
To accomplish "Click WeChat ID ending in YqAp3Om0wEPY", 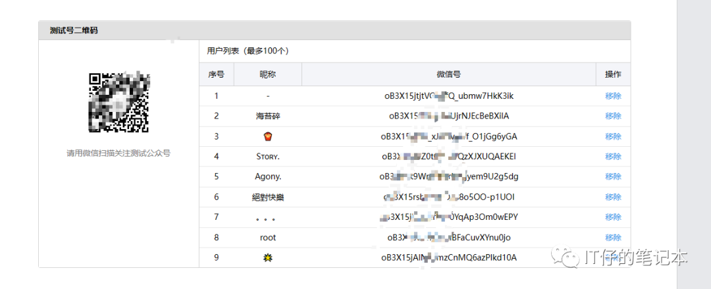I will tap(449, 217).
